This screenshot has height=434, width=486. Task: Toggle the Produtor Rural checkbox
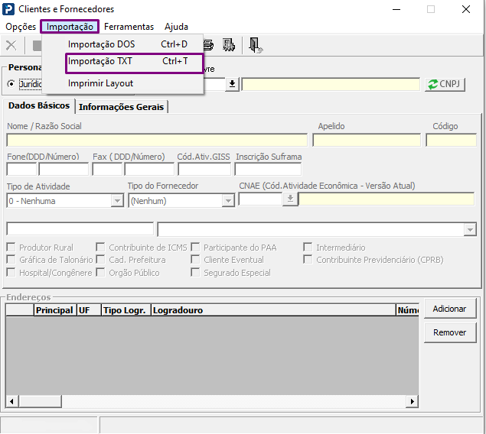coord(11,248)
